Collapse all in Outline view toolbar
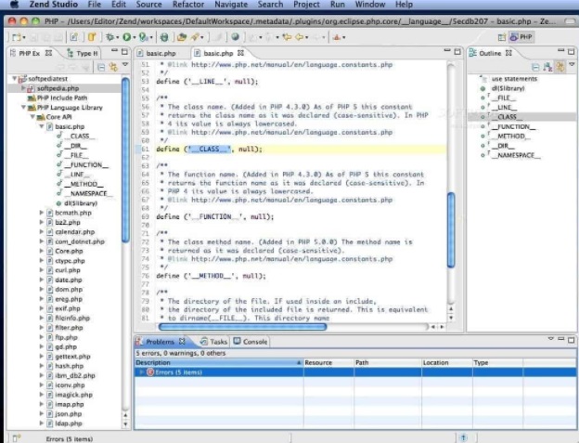The width and height of the screenshot is (579, 443). 535,67
